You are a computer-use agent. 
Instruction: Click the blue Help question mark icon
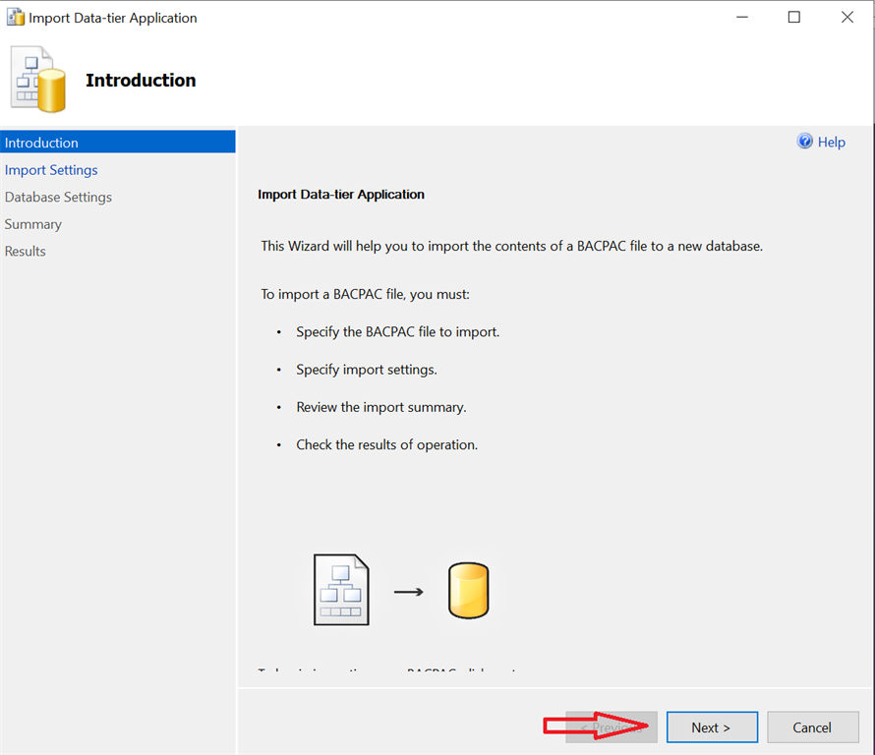click(x=805, y=142)
